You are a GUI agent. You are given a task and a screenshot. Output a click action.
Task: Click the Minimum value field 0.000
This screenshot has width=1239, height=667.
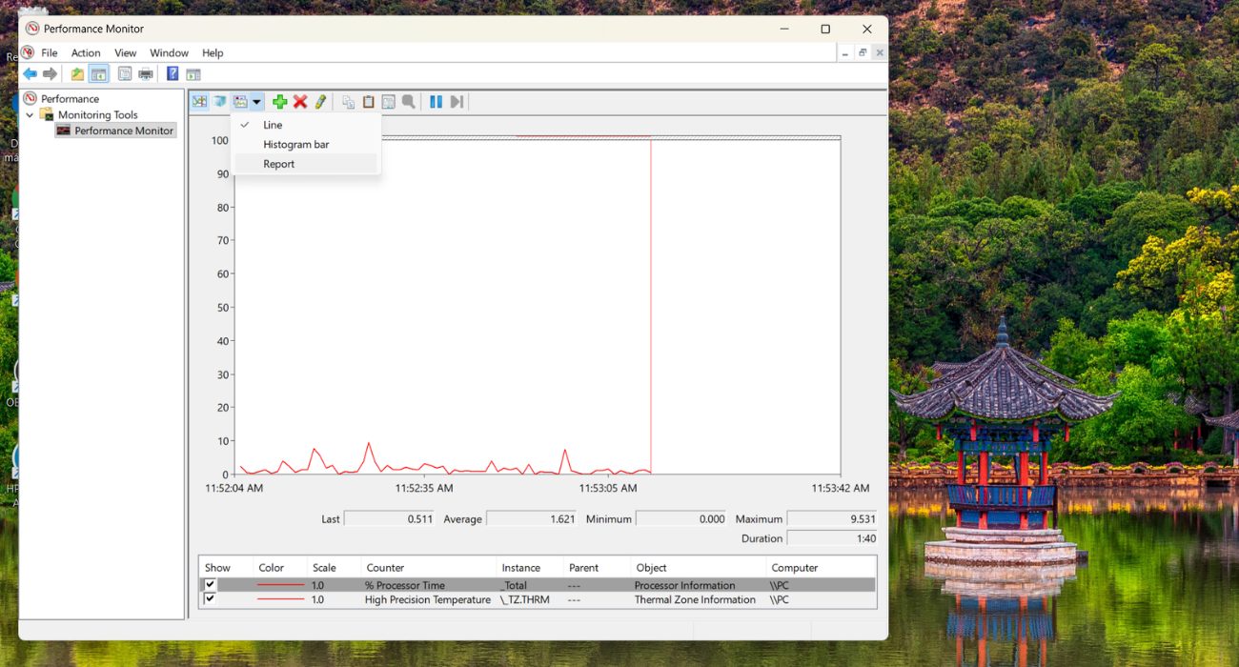(x=682, y=519)
